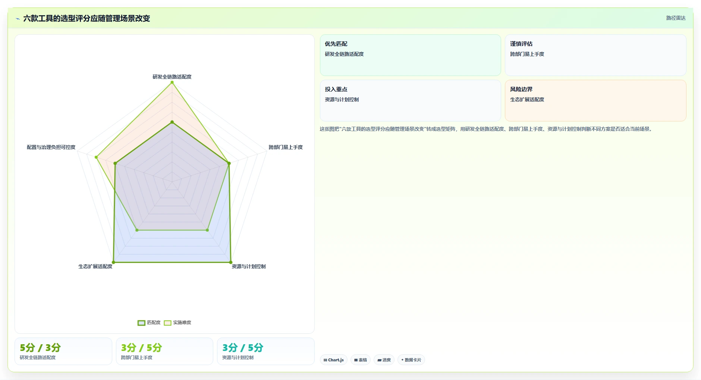Image resolution: width=701 pixels, height=380 pixels.
Task: Open the 投入重点 card
Action: [410, 101]
